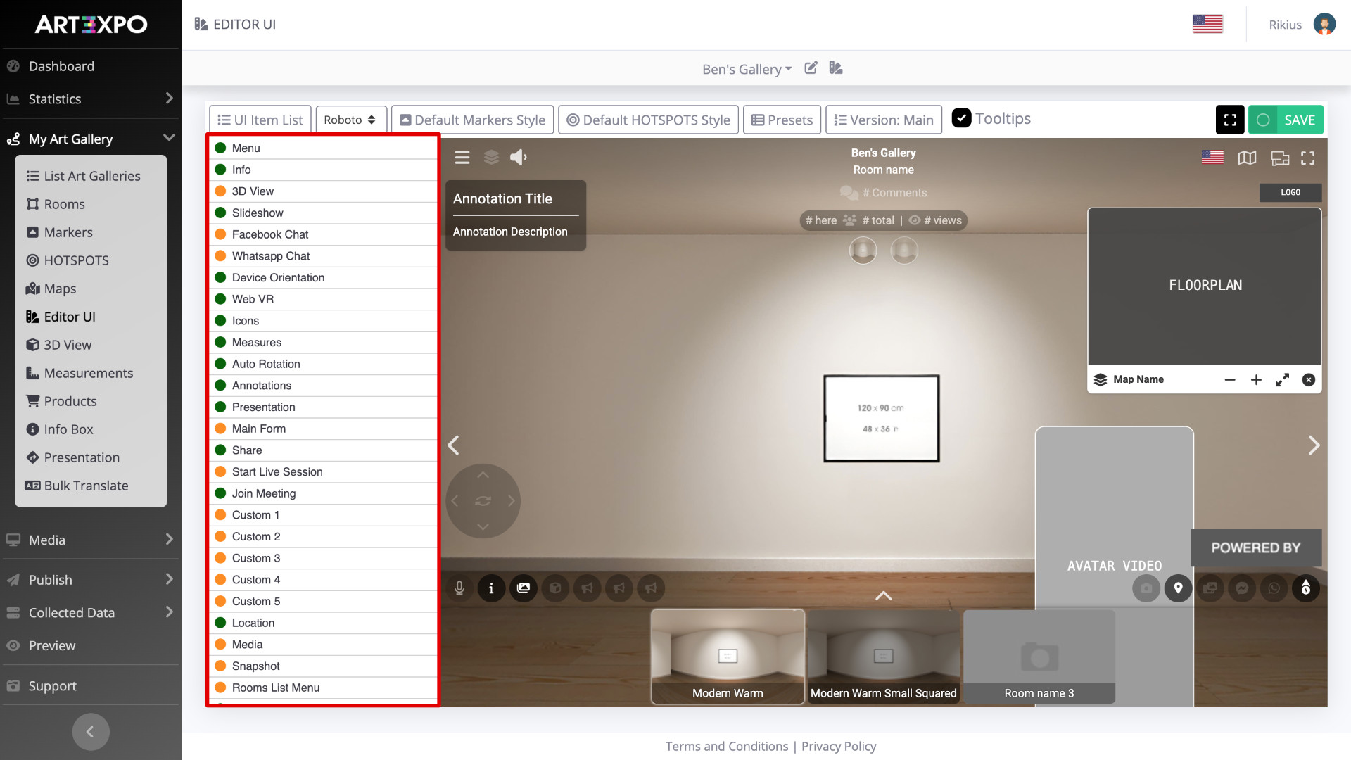Open the Ben's Gallery dropdown
Screen dimensions: 1351x760
coord(747,69)
